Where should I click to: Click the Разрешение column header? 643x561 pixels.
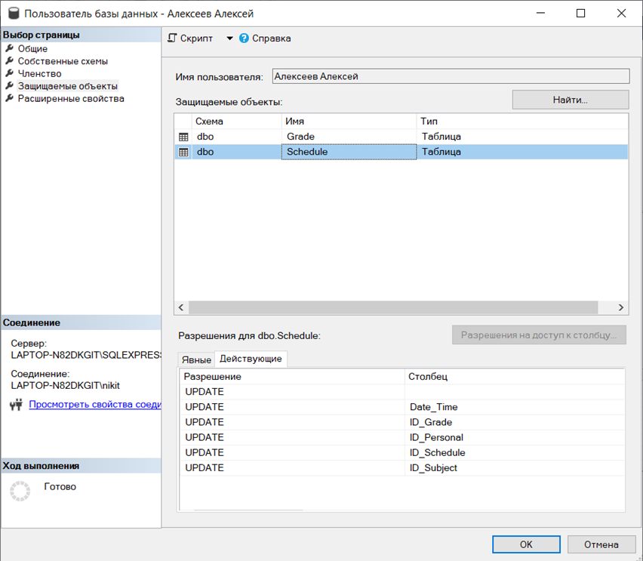click(292, 376)
